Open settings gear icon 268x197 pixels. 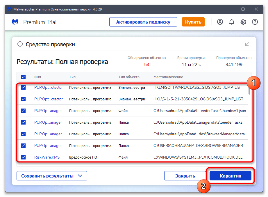pyautogui.click(x=243, y=22)
